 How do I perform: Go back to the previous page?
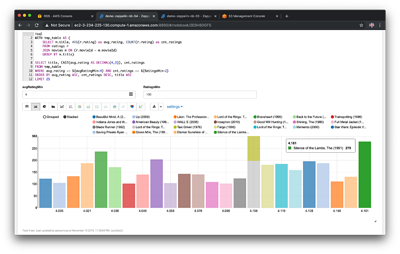(20, 25)
